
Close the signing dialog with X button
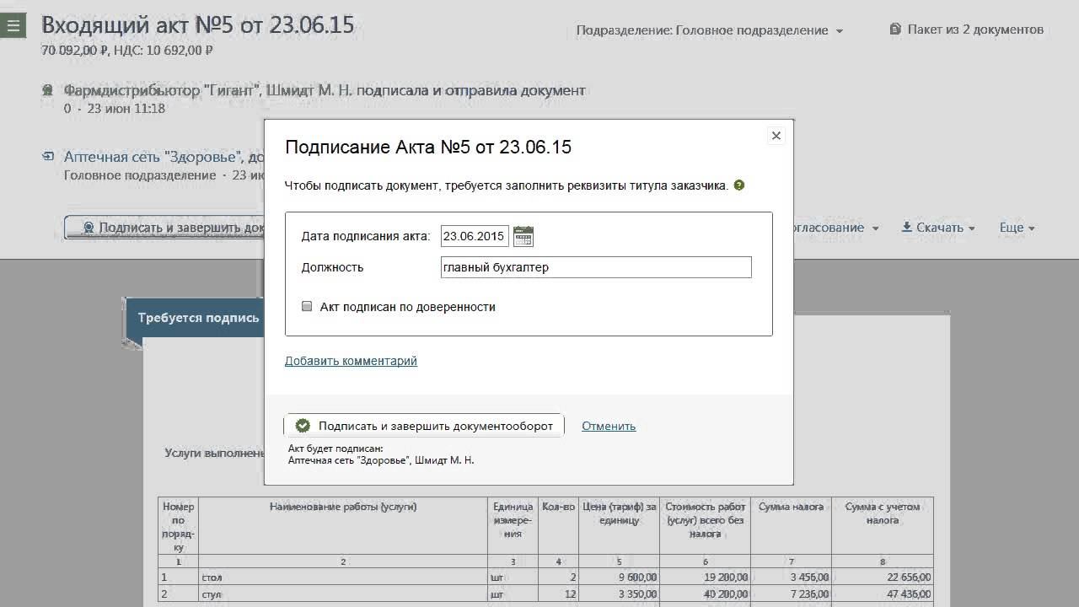pyautogui.click(x=776, y=136)
